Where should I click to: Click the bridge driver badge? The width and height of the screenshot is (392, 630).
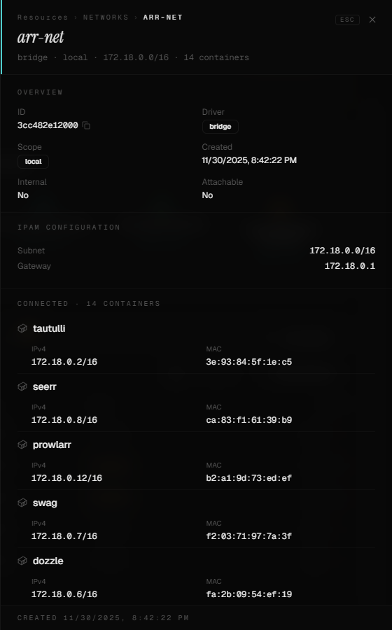click(220, 127)
